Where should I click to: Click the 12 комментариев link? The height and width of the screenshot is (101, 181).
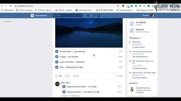139,68
